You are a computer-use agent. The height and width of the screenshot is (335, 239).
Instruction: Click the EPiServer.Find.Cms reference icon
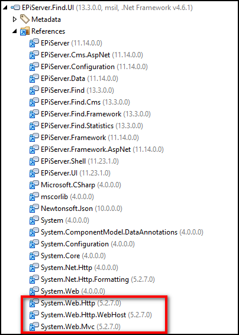(x=34, y=102)
